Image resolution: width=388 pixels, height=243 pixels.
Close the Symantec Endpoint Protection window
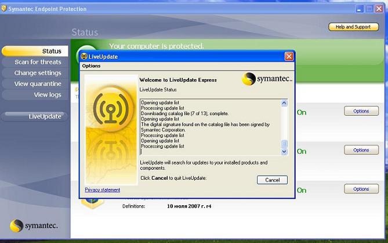379,9
